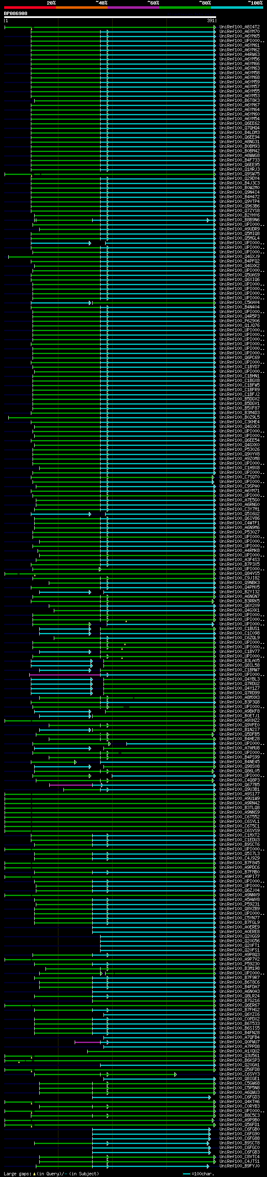Screen dimensions: 267x1177
Task: Click subject label UniRef100_C5YN77
Action: (239, 917)
